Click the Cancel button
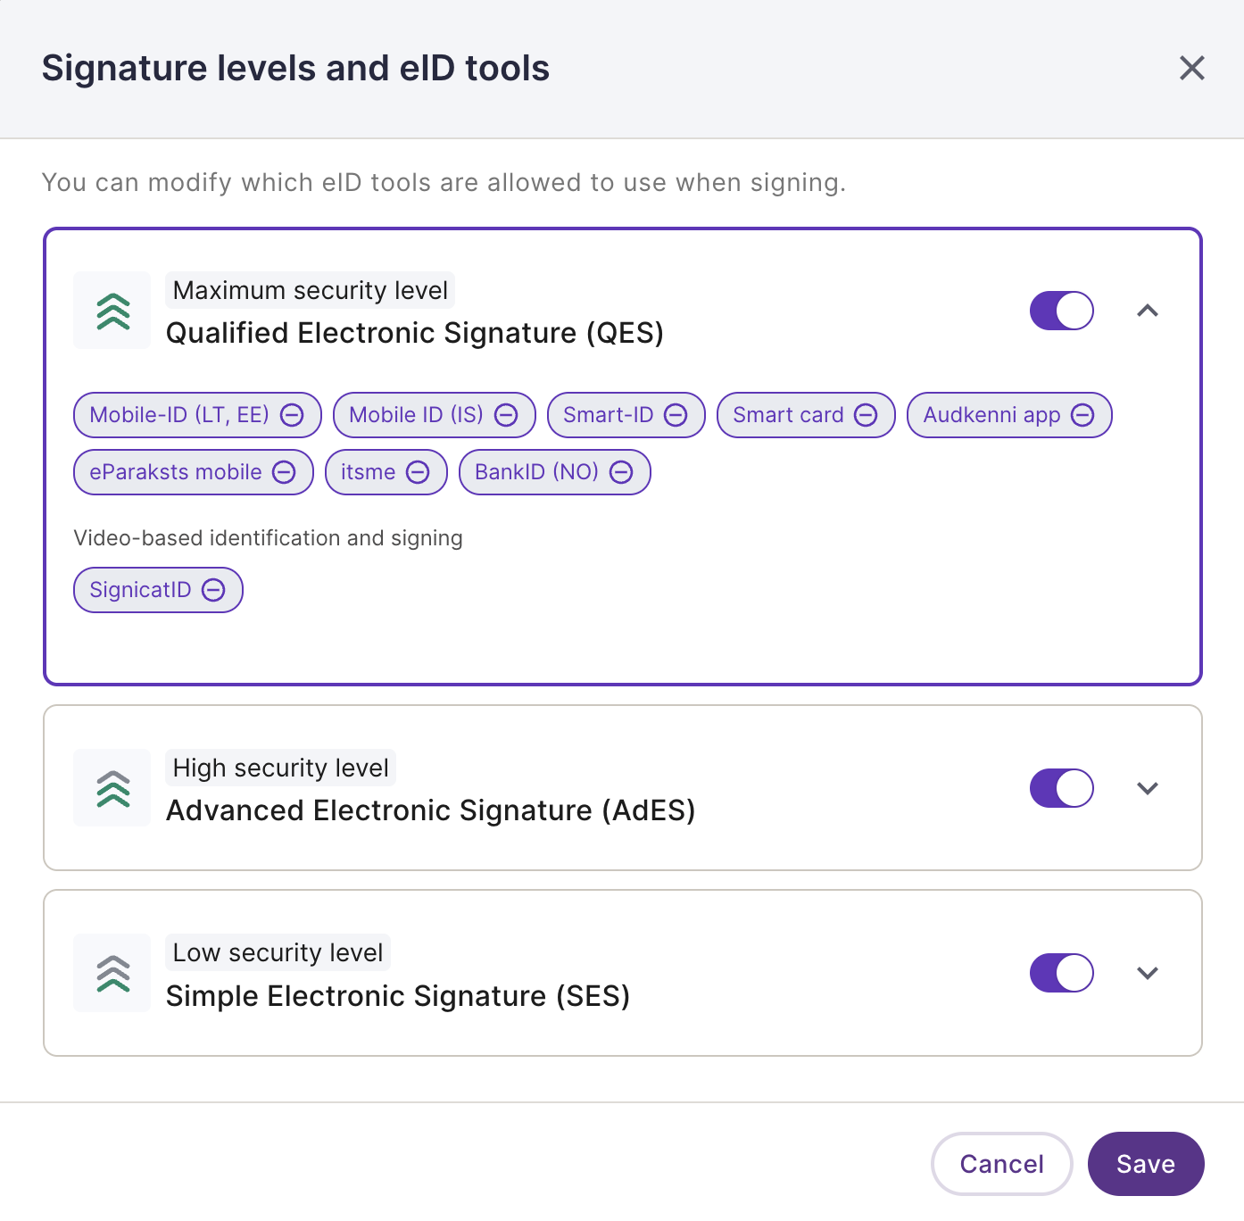 [1002, 1164]
